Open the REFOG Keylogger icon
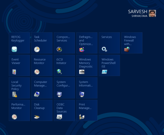 tap(14, 49)
